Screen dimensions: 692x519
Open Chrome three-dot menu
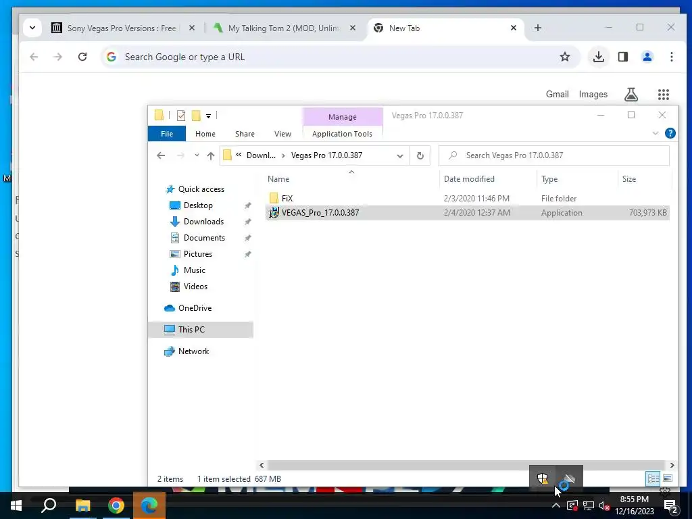(x=671, y=57)
